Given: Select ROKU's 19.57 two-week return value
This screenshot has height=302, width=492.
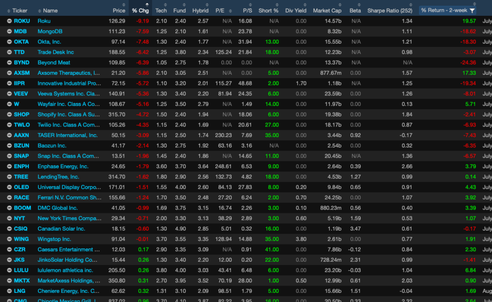Looking at the screenshot, I should point(469,21).
